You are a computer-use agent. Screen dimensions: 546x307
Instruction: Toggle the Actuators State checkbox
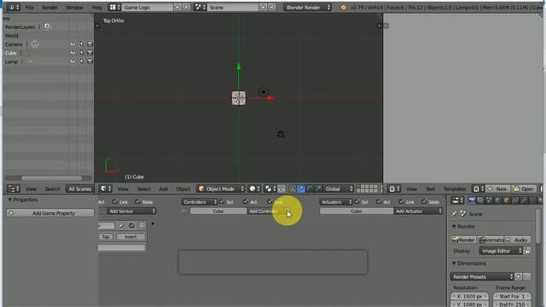tap(424, 201)
